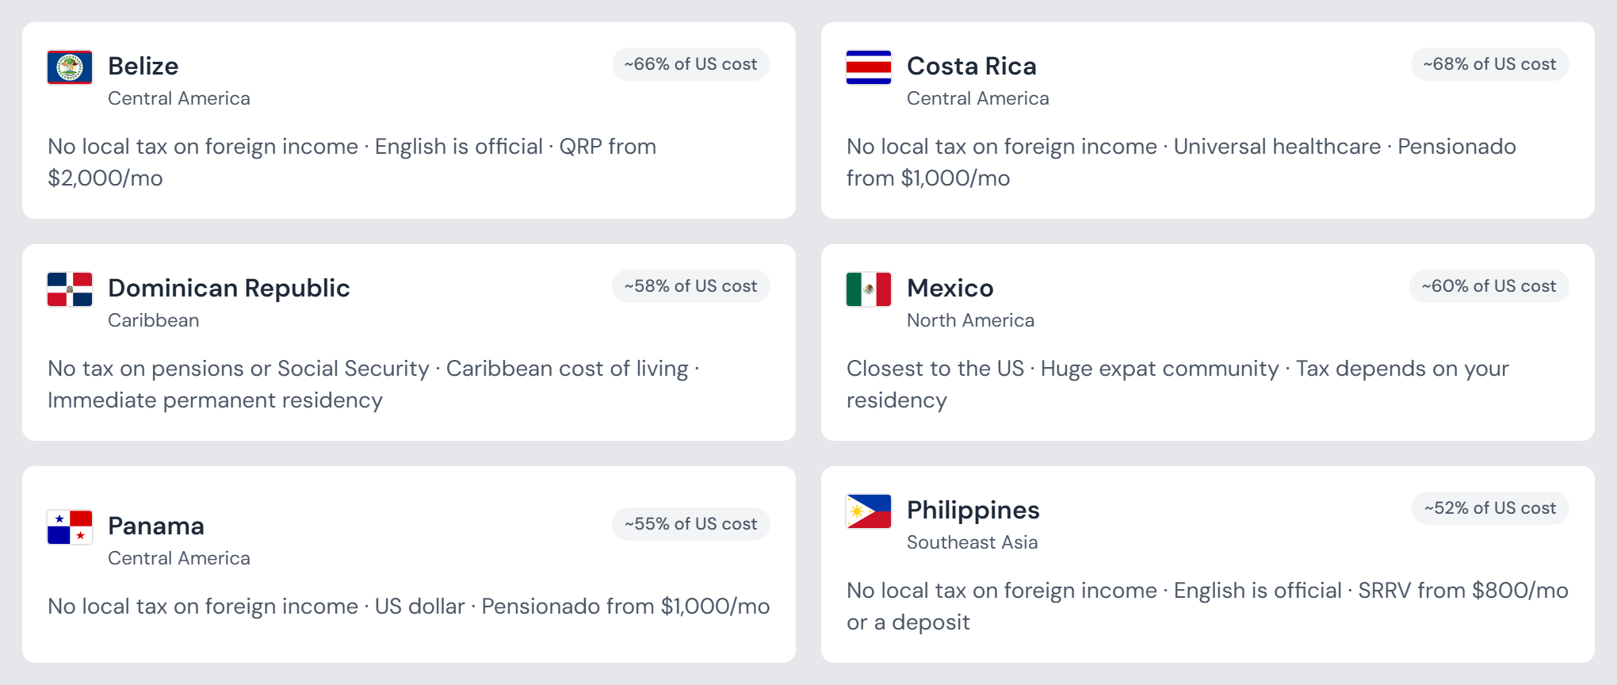Click the Panama flag icon

[x=70, y=527]
